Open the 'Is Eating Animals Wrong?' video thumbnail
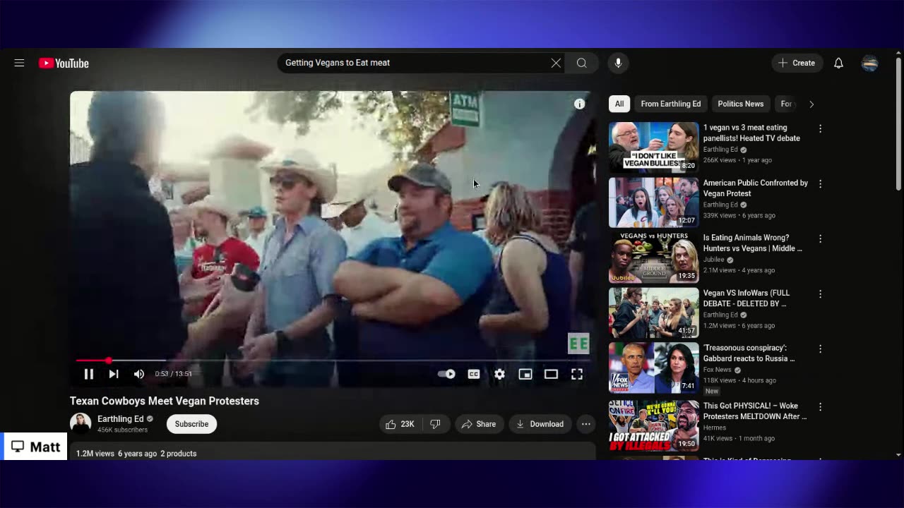The image size is (904, 508). 654,258
